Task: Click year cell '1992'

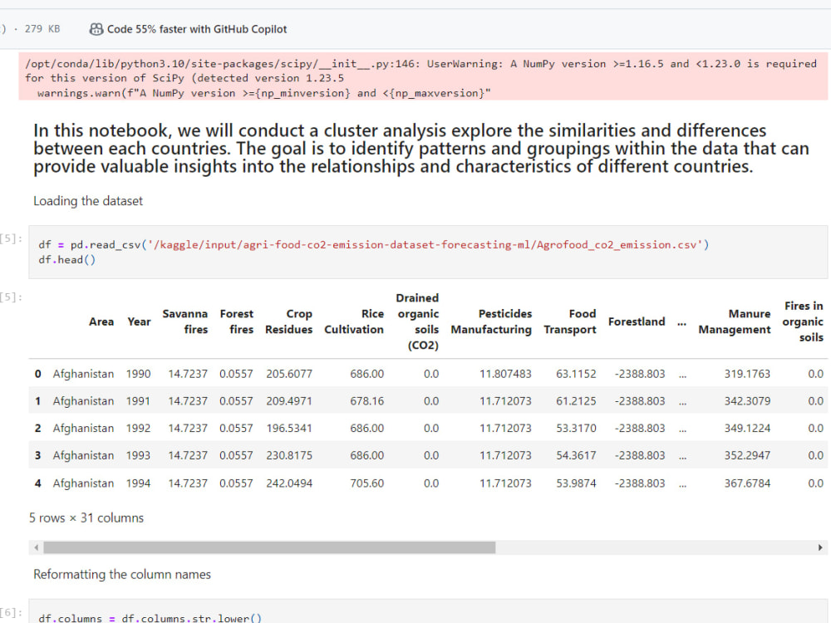Action: [x=138, y=428]
